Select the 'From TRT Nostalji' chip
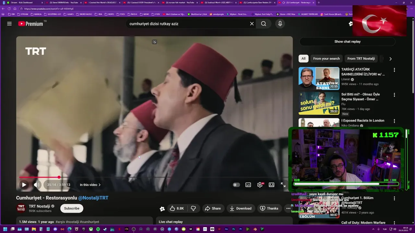Screen dimensions: 415x233 (x=361, y=59)
